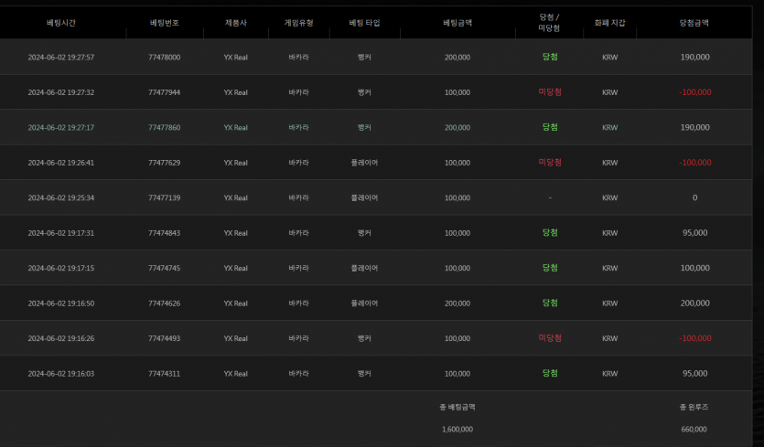The image size is (764, 447).
Task: Click 플레이어 bet type in row 77474626
Action: (x=364, y=303)
